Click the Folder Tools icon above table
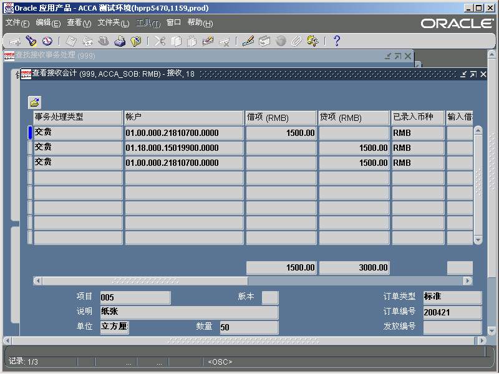 click(34, 102)
